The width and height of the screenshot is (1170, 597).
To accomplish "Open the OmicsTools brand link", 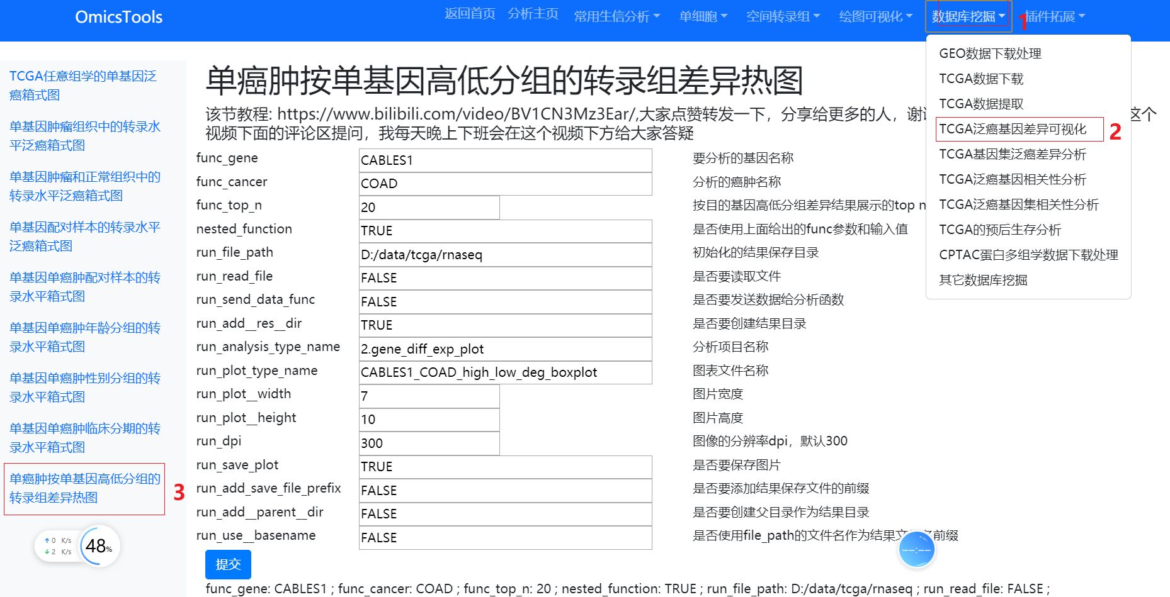I will pyautogui.click(x=118, y=17).
